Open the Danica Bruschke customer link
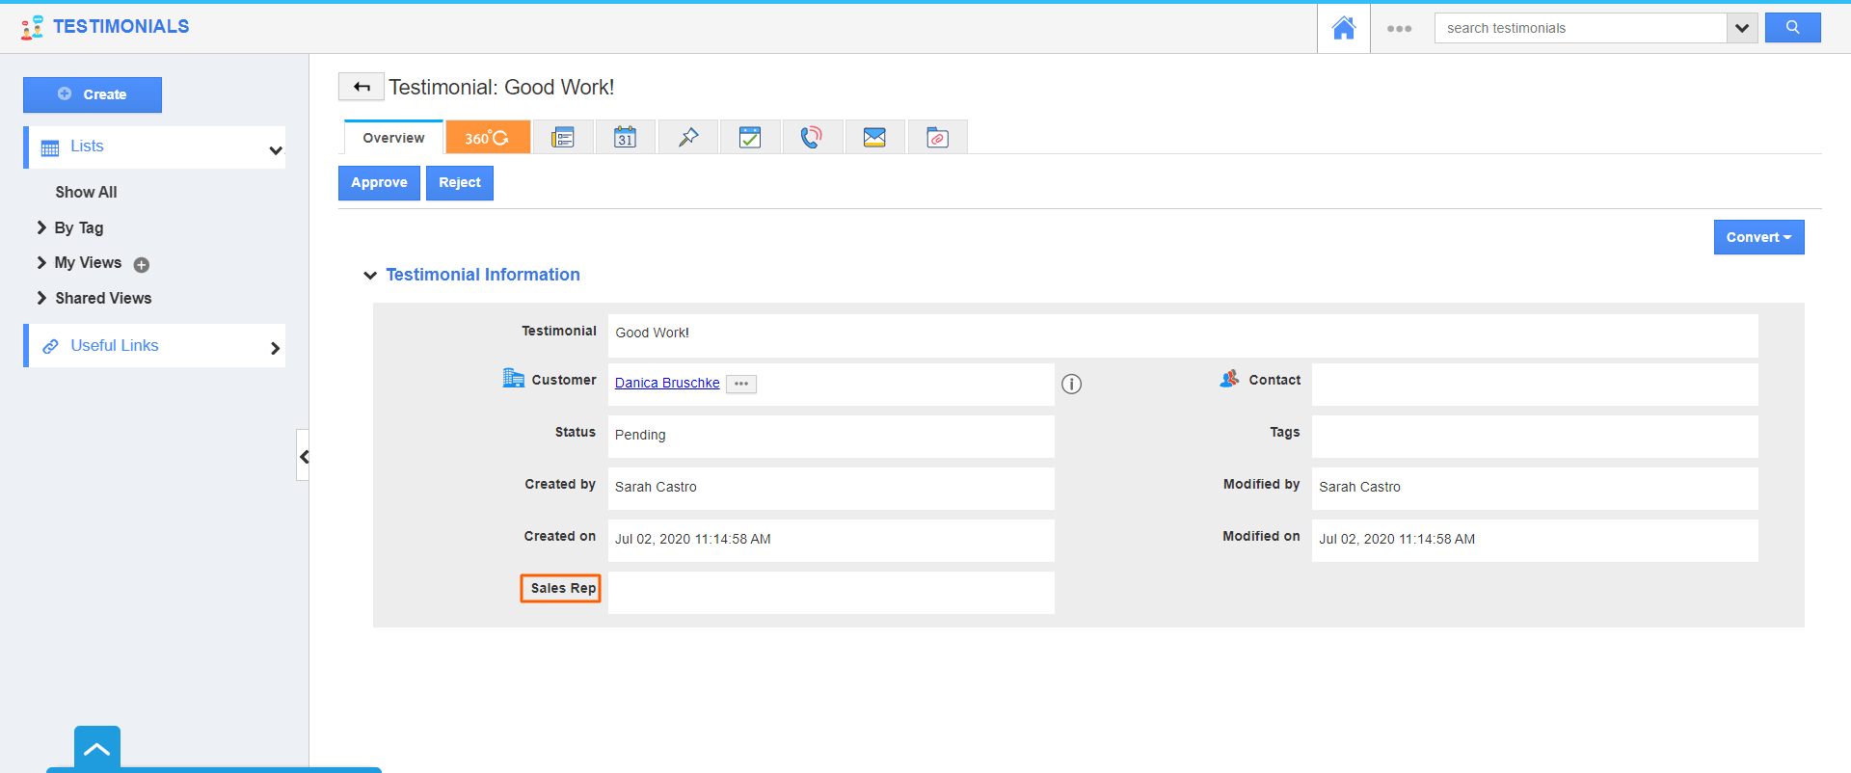The height and width of the screenshot is (773, 1851). pyautogui.click(x=667, y=383)
